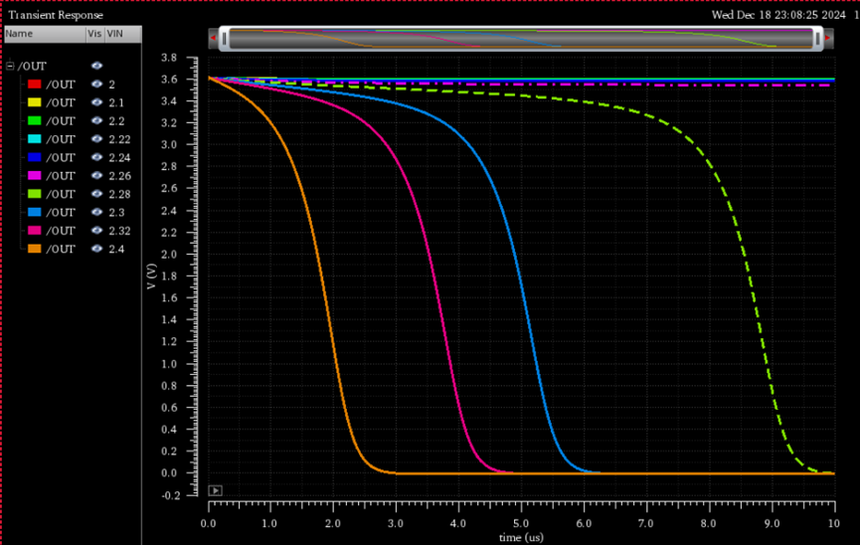Hide the /OUT trace for VIN 2.4
The width and height of the screenshot is (860, 545).
[96, 249]
